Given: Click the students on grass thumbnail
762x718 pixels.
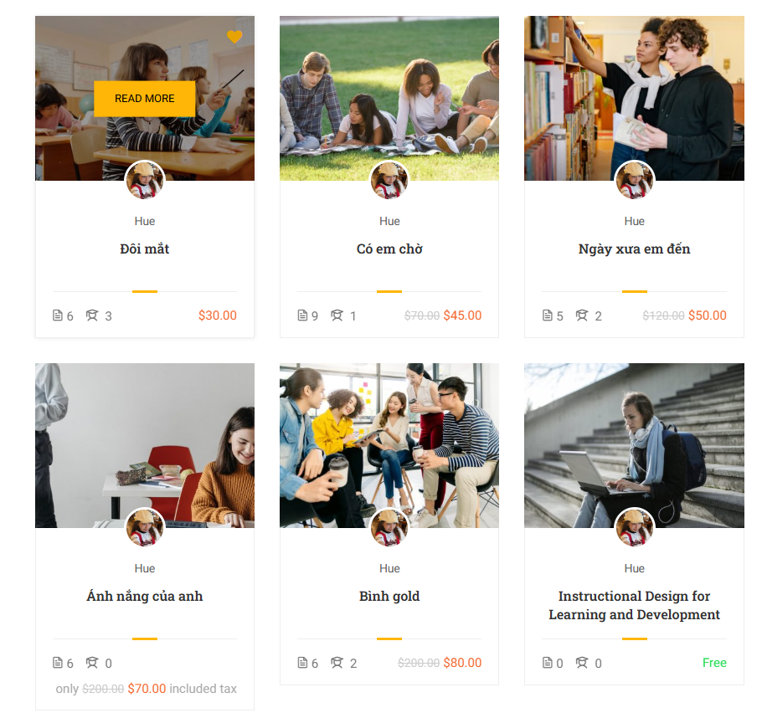Looking at the screenshot, I should point(389,98).
